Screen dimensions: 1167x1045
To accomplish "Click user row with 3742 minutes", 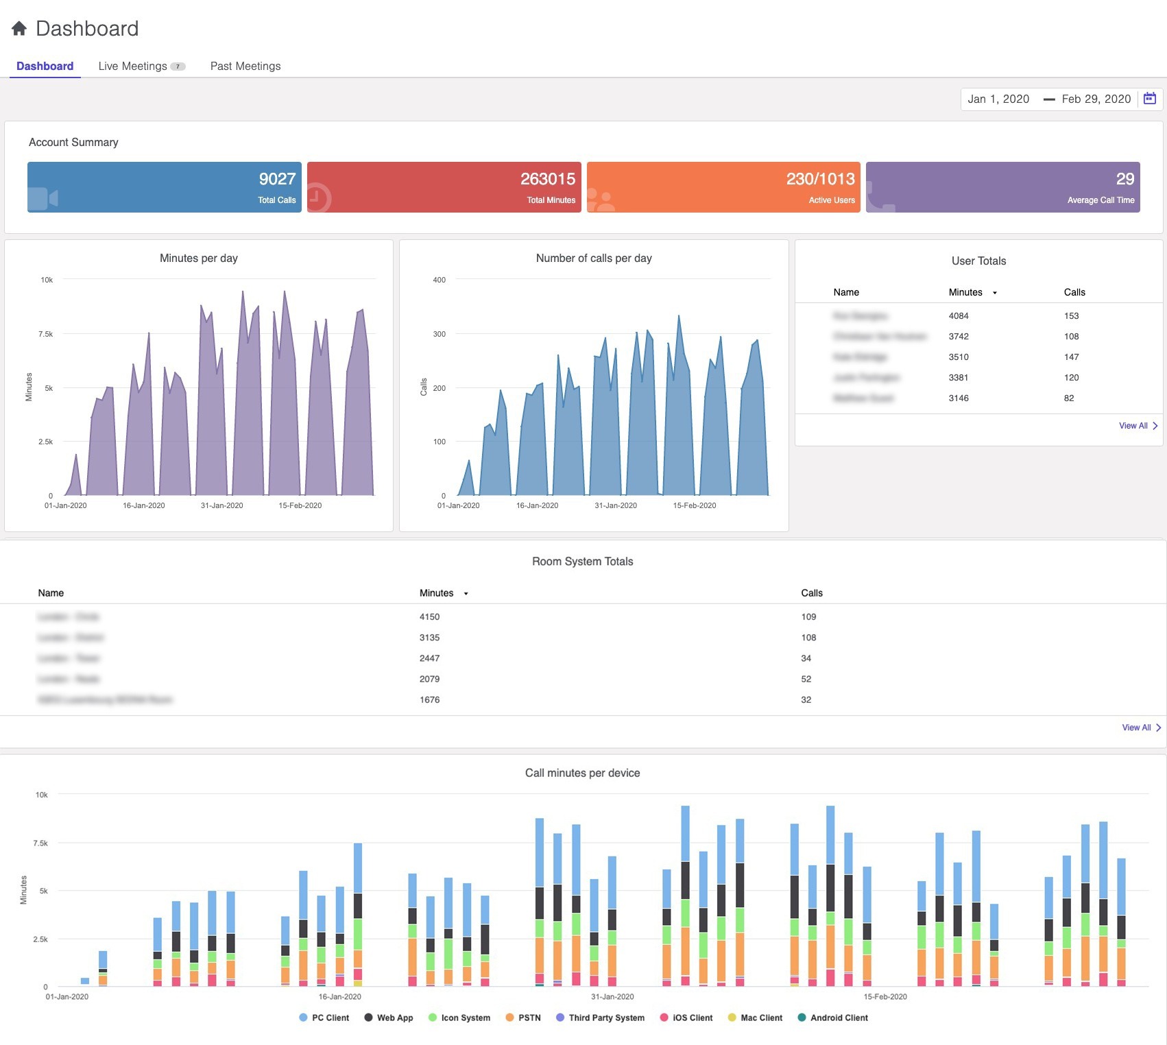I will point(978,337).
